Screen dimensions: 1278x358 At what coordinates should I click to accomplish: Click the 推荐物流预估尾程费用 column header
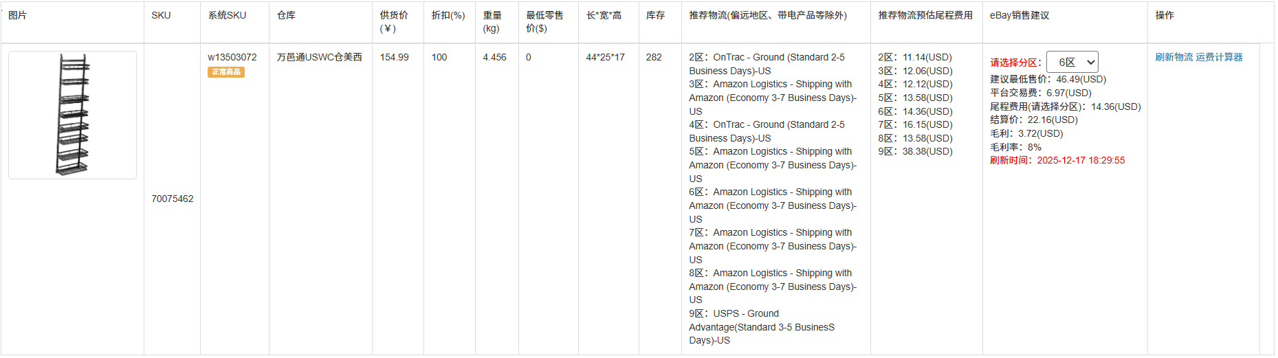click(x=925, y=15)
